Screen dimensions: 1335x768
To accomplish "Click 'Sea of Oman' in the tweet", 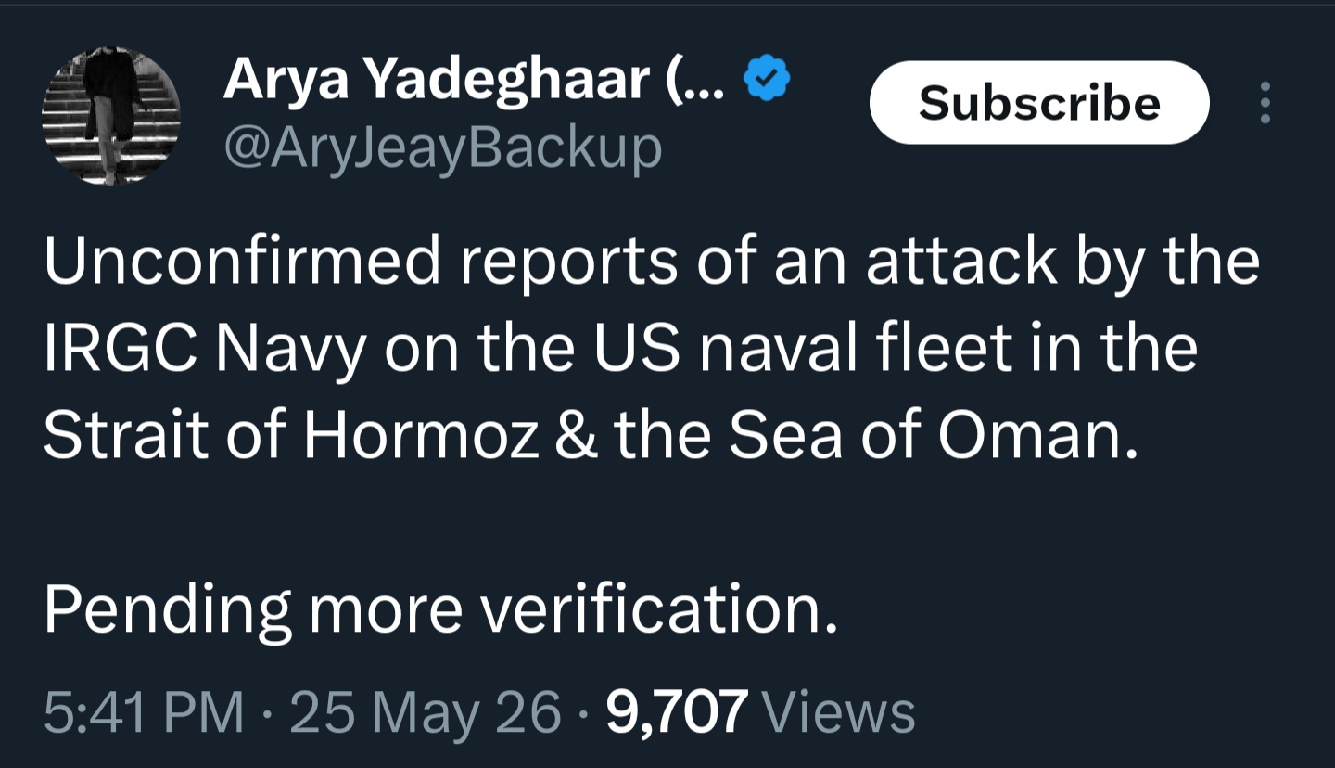I will point(930,435).
